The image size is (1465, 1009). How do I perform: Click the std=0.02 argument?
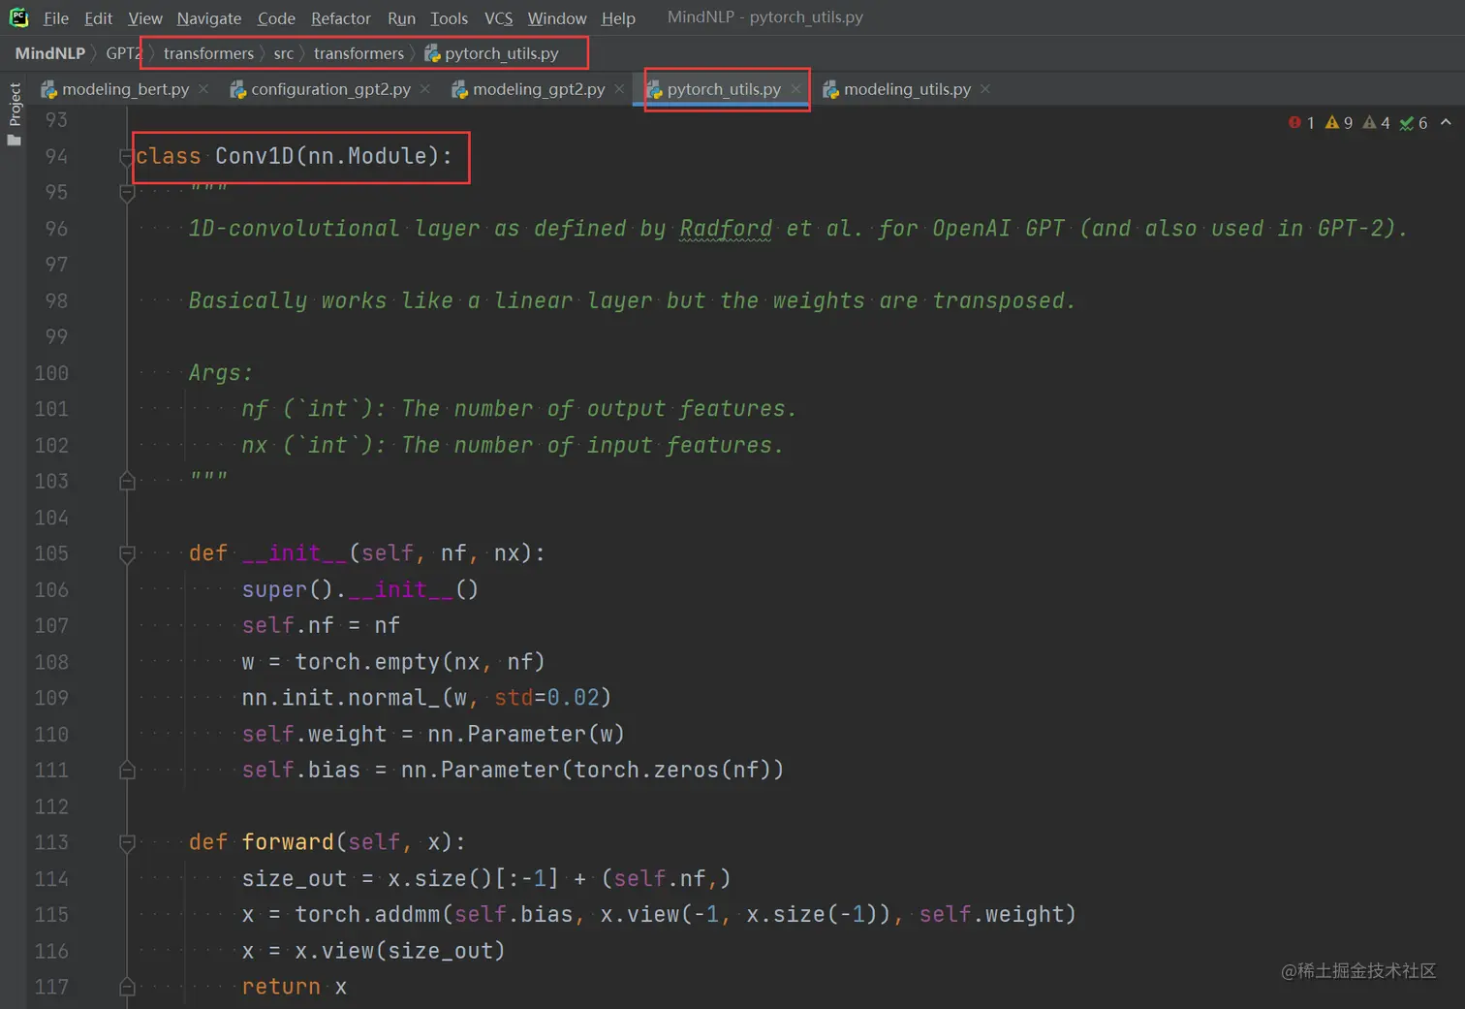tap(546, 698)
